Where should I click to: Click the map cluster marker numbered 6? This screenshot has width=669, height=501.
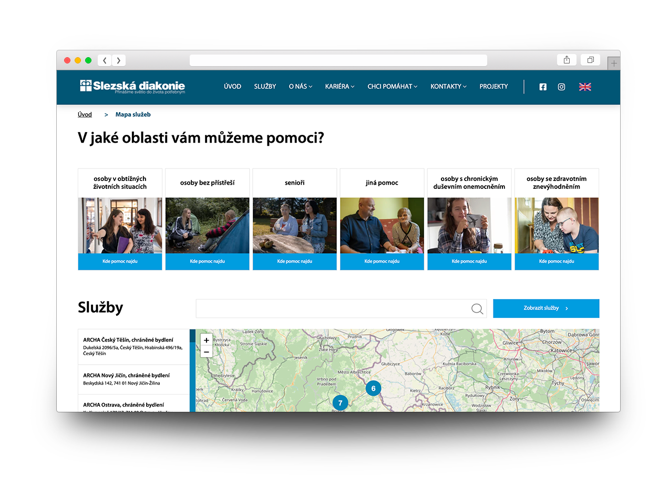click(x=373, y=389)
